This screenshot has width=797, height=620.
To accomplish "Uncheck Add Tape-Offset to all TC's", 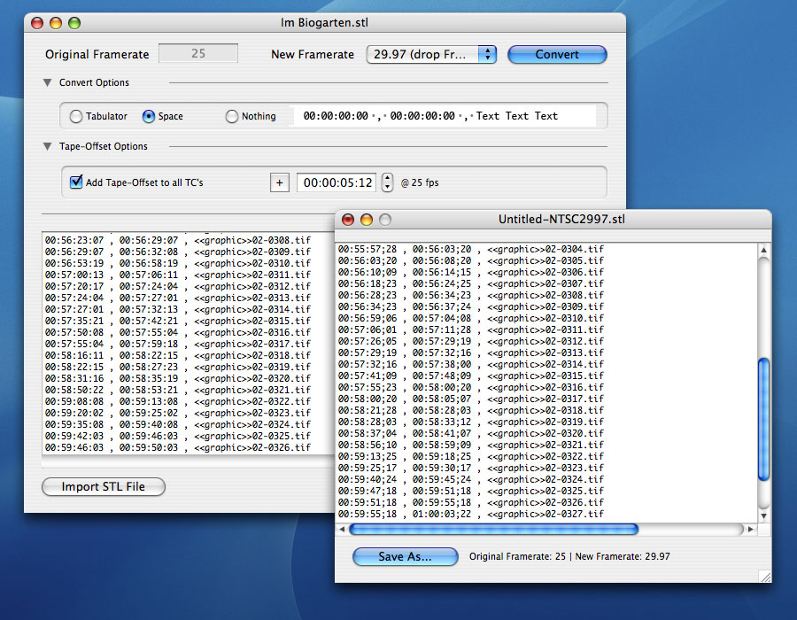I will (76, 182).
